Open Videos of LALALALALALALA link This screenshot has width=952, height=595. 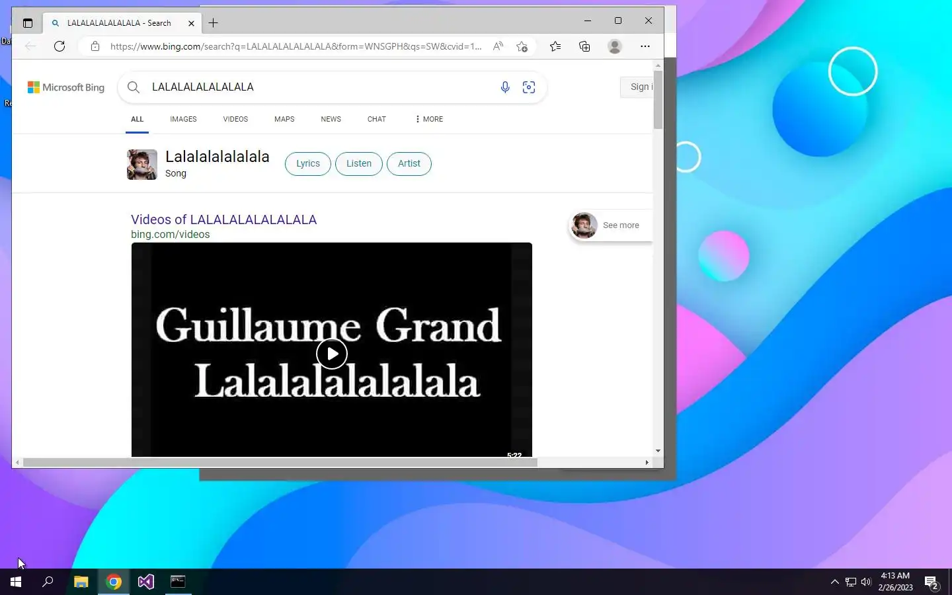[x=223, y=219]
